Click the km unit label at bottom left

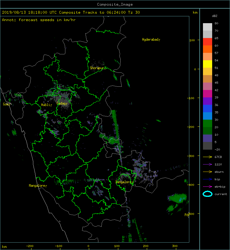pyautogui.click(x=4, y=247)
